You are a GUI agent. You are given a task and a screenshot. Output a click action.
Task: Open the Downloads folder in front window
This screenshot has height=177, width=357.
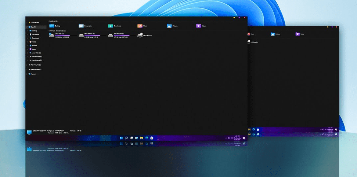(x=115, y=26)
